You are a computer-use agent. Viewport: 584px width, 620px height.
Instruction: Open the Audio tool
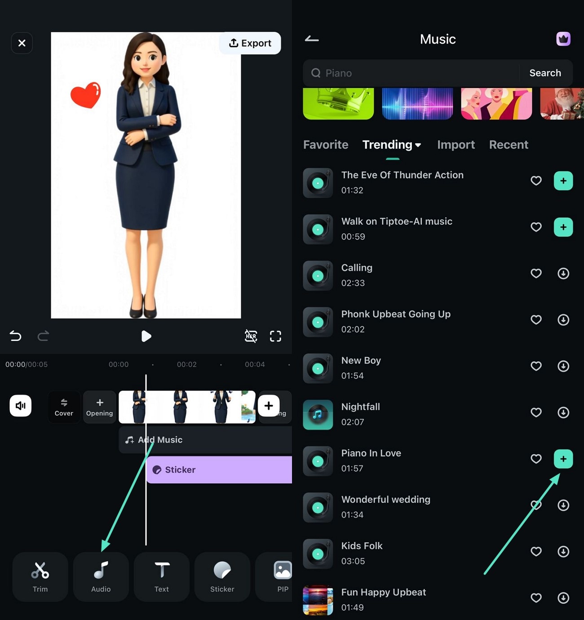[x=101, y=576]
